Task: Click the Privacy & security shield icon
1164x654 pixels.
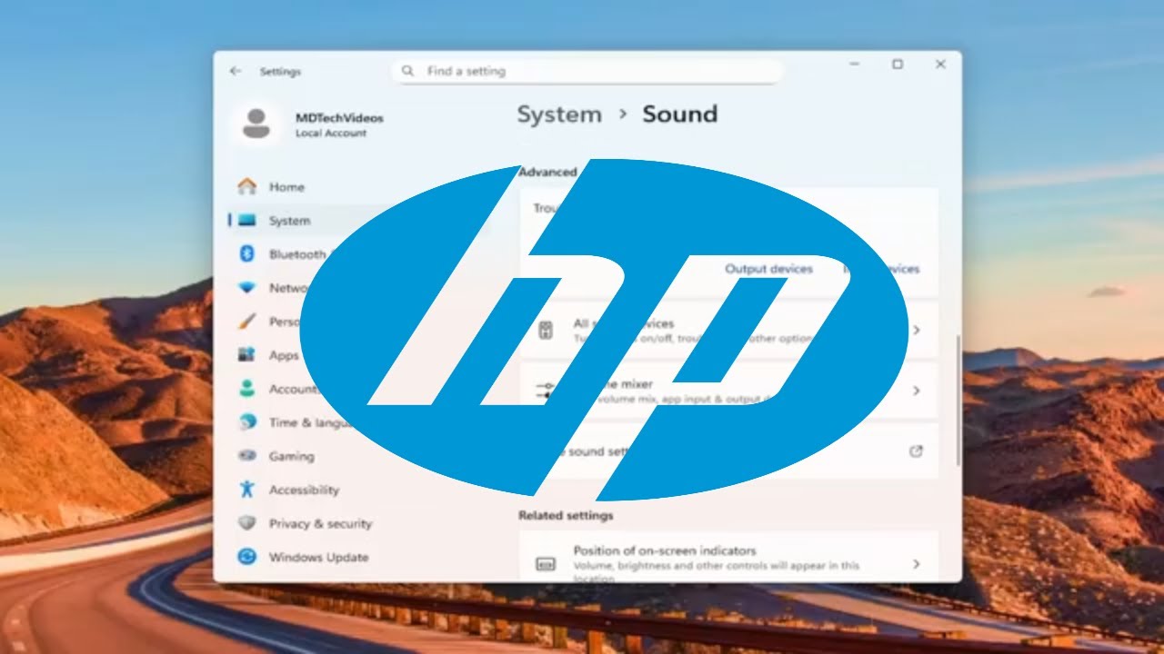Action: click(x=246, y=523)
